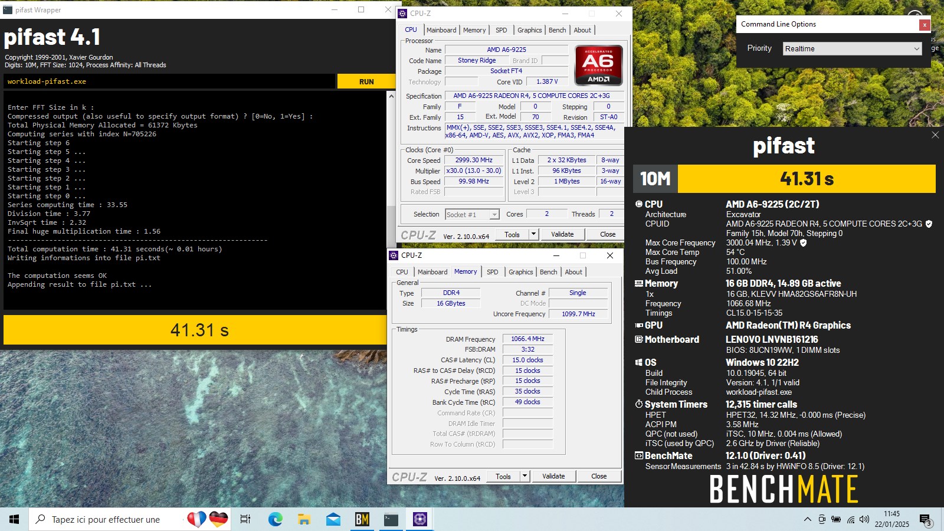Screen dimensions: 944x531
Task: Launch Microsoft Edge from the taskbar
Action: [x=275, y=519]
